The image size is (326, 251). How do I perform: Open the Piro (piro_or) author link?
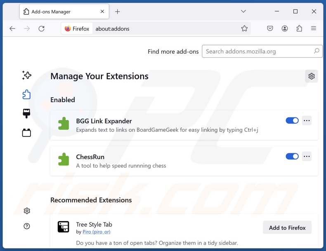coord(96,232)
